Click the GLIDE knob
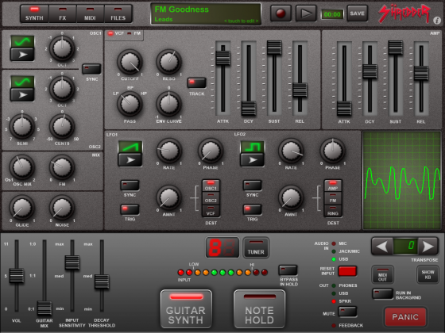This screenshot has height=333, width=445. coord(22,208)
